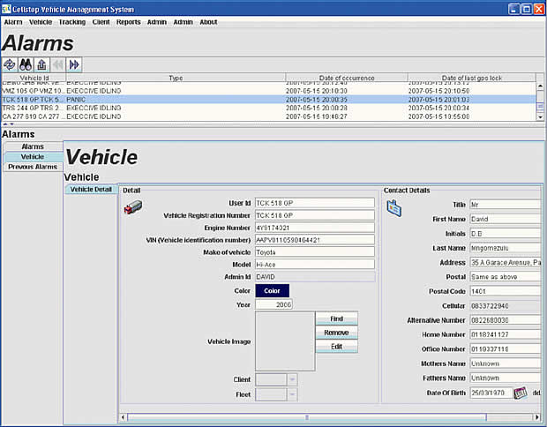Open the Tracking menu

(x=71, y=22)
